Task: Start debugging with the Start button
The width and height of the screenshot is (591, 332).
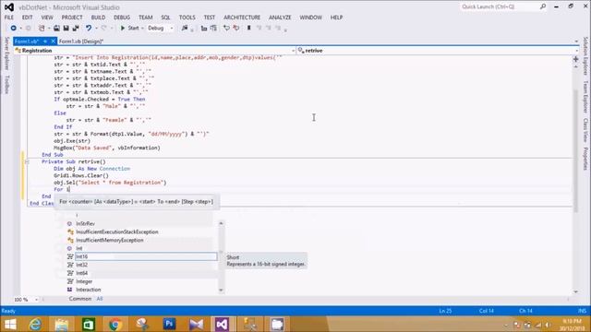Action: click(x=130, y=29)
